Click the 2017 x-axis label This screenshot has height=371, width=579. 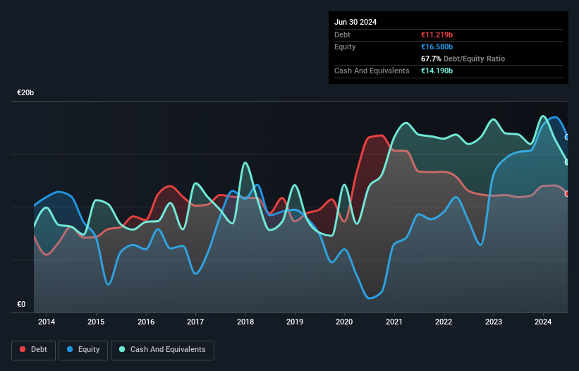[x=195, y=322]
